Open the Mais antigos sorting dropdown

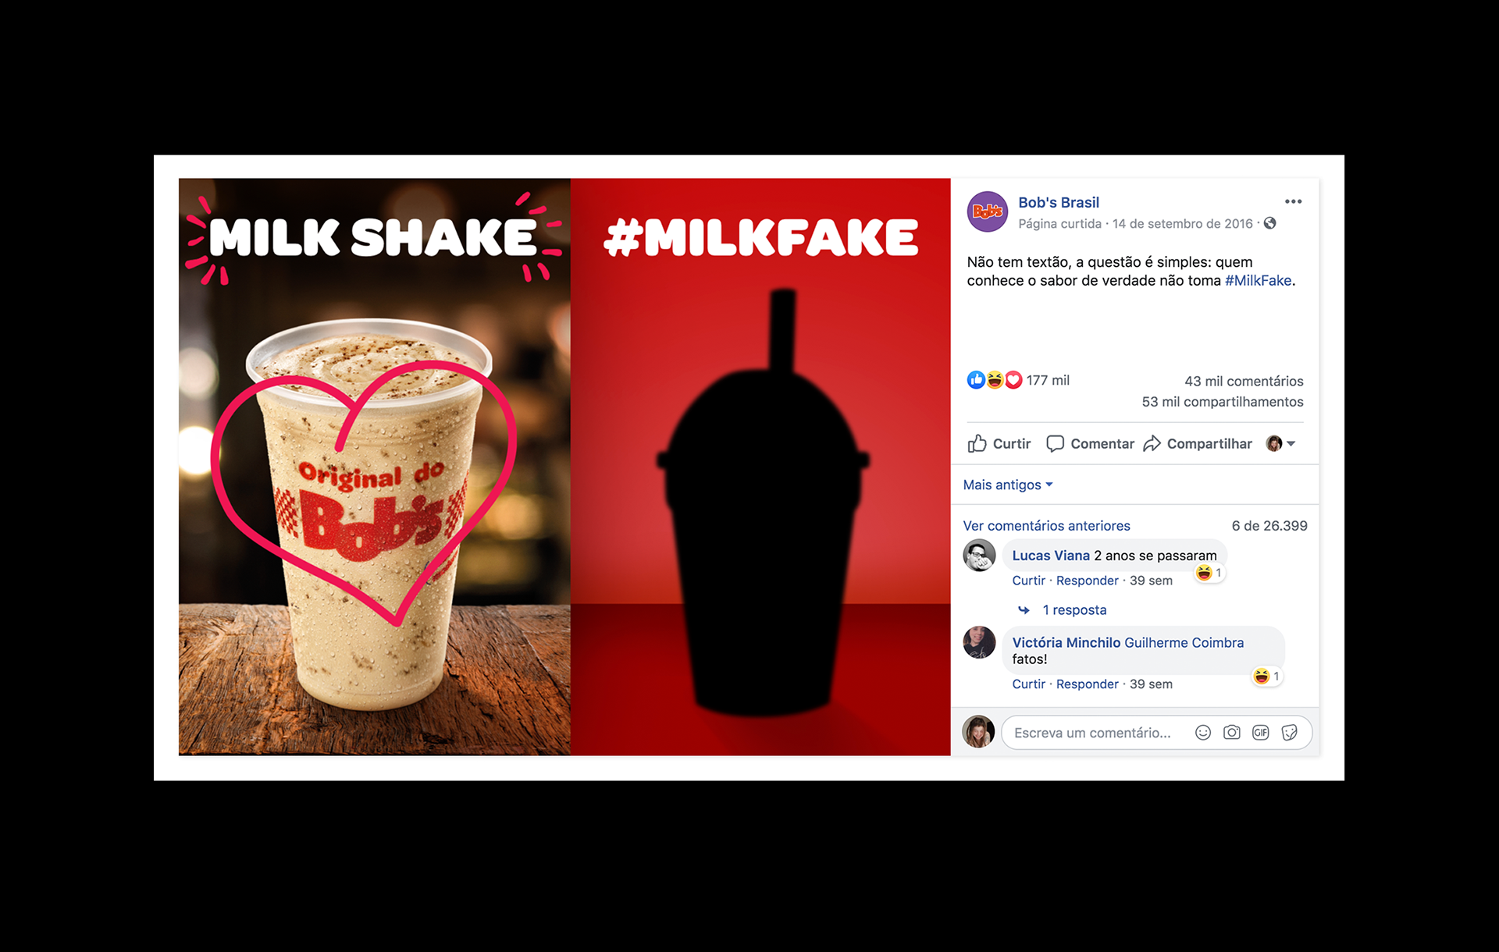[x=1008, y=485]
